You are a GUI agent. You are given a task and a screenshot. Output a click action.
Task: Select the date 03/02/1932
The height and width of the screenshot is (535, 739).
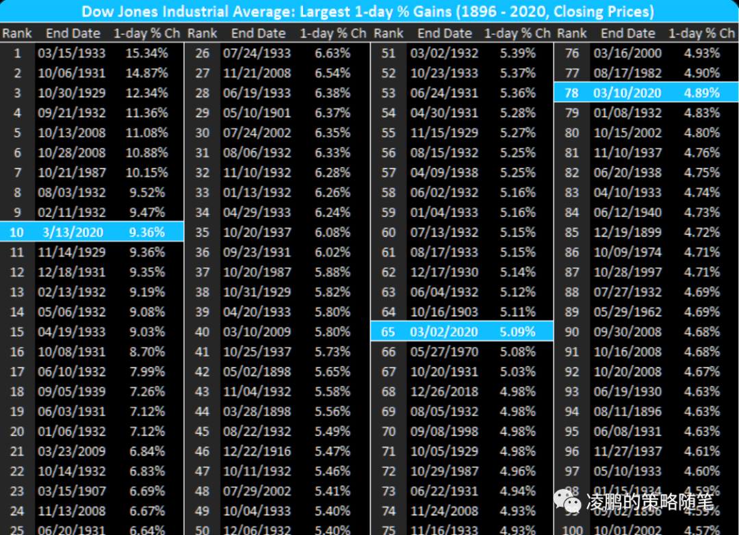tap(444, 53)
